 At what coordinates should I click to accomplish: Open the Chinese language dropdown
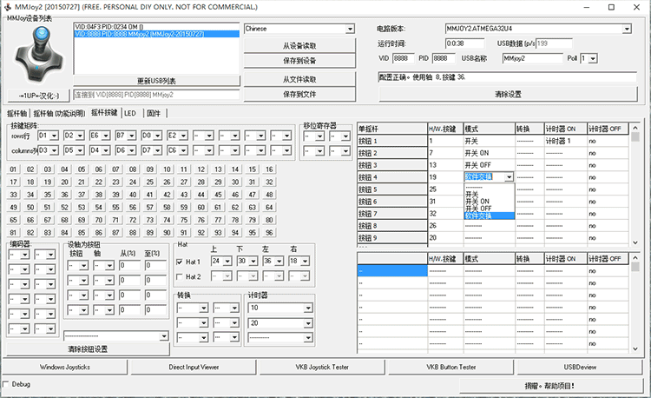coord(350,29)
